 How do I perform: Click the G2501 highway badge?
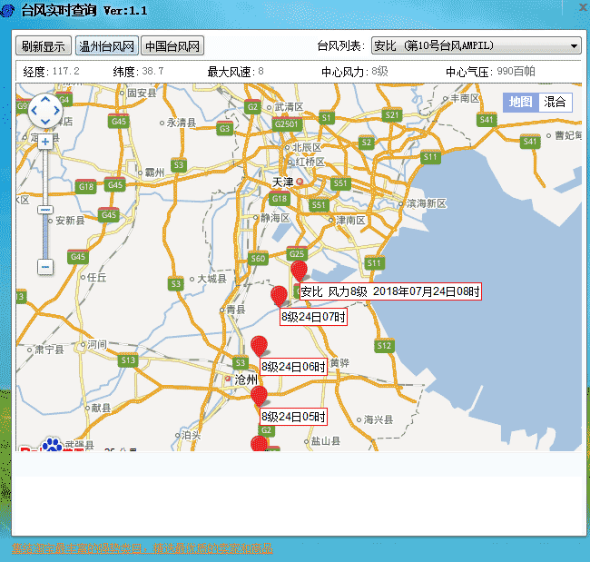coord(286,123)
